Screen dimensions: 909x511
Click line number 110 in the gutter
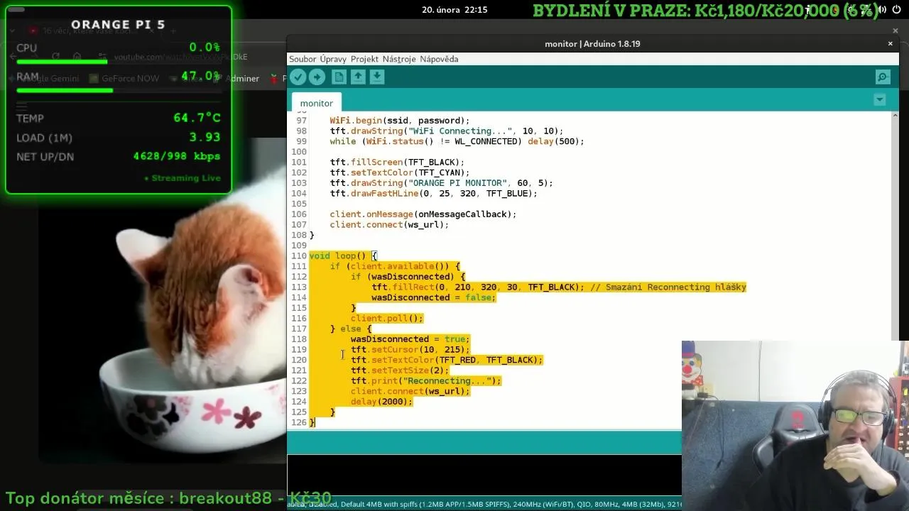coord(298,256)
